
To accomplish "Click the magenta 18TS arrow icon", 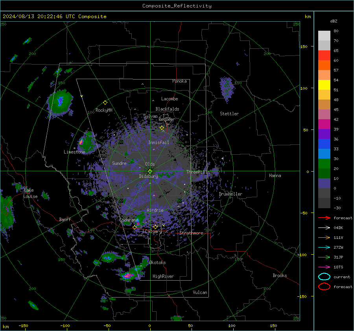I will (x=324, y=267).
